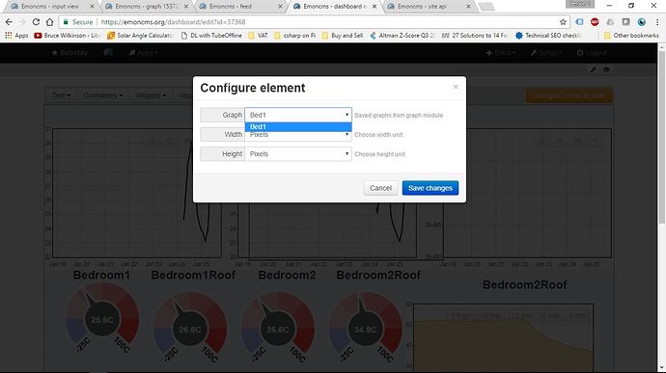Image resolution: width=666 pixels, height=373 pixels.
Task: Go to the browser home icon
Action: (49, 22)
